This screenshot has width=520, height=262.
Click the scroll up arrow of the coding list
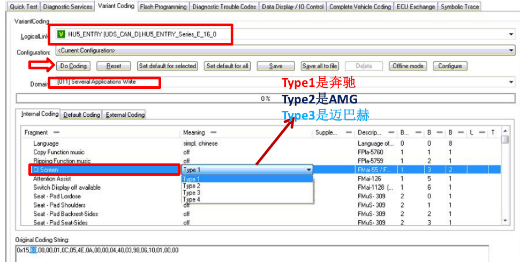click(x=505, y=131)
